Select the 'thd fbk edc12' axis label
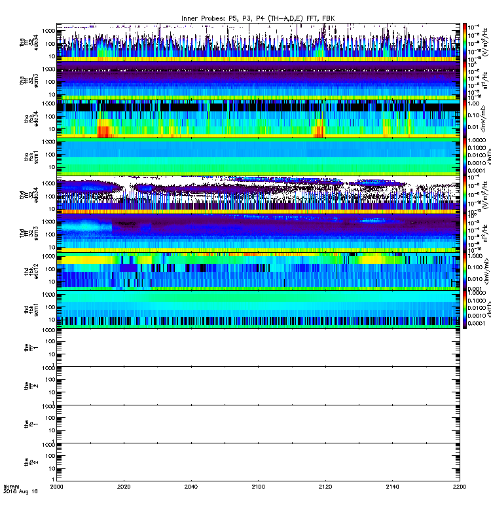The image size is (491, 524). (x=31, y=271)
